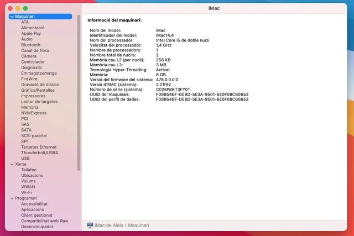Click Maquinari in the bottom path bar
Image resolution: width=354 pixels, height=236 pixels.
click(x=139, y=225)
